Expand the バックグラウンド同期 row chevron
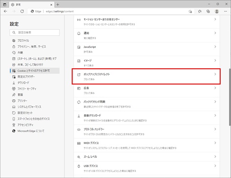The height and width of the screenshot is (178, 231). click(215, 102)
